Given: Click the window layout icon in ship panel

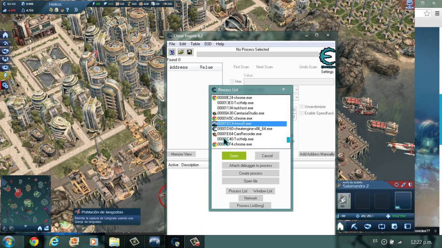Looking at the screenshot, I should 408,227.
